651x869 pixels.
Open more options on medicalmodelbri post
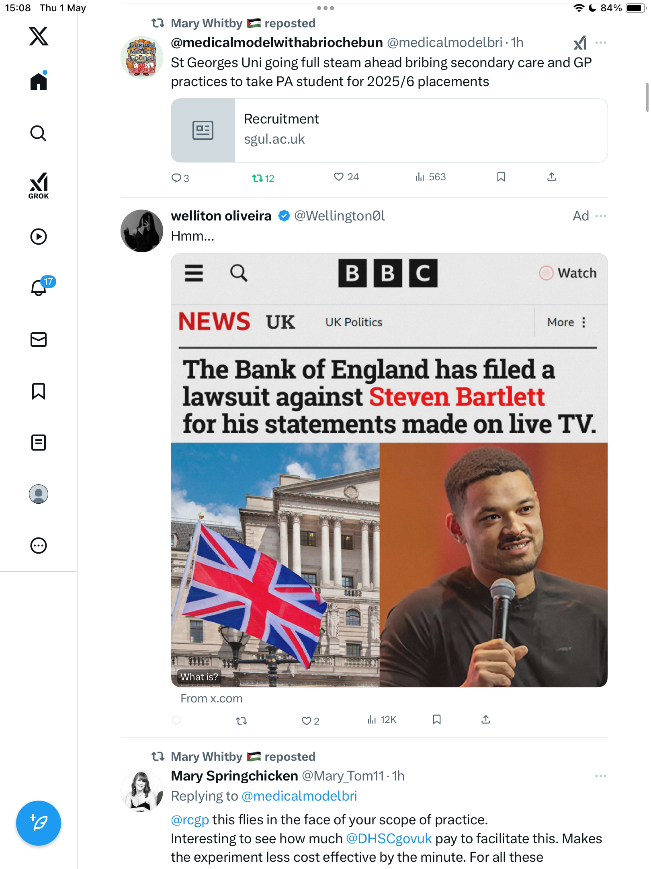pyautogui.click(x=601, y=43)
